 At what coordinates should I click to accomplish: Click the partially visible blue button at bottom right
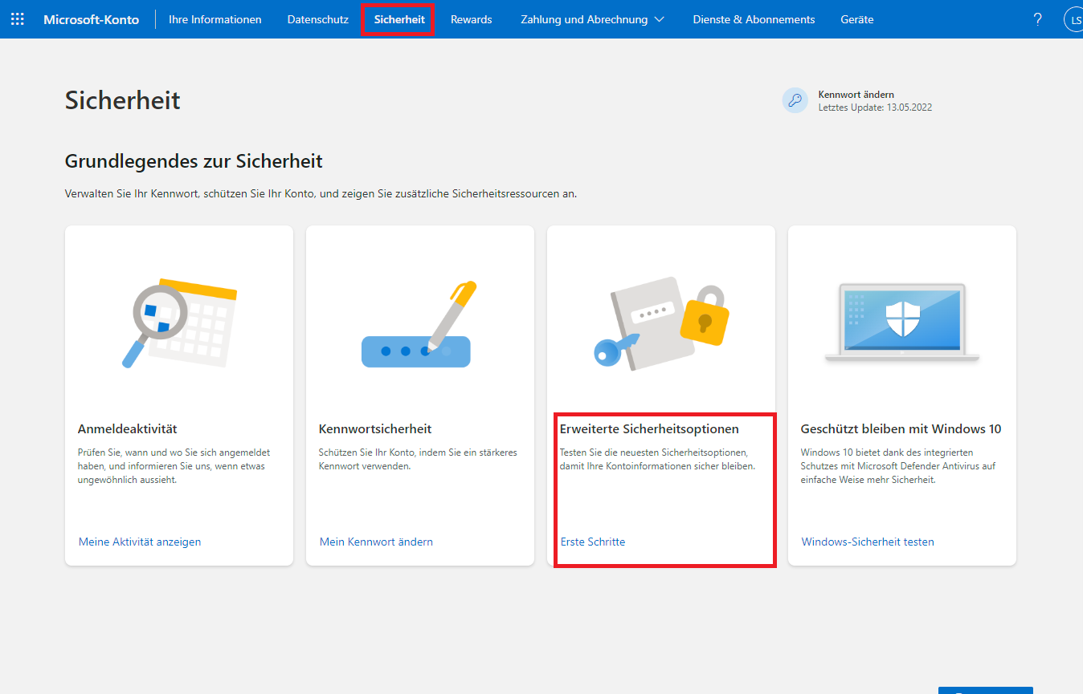pyautogui.click(x=986, y=690)
